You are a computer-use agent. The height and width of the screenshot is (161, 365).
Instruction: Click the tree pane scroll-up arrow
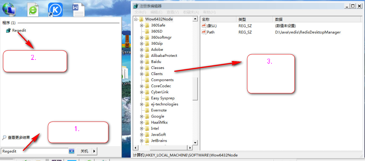tap(195, 19)
